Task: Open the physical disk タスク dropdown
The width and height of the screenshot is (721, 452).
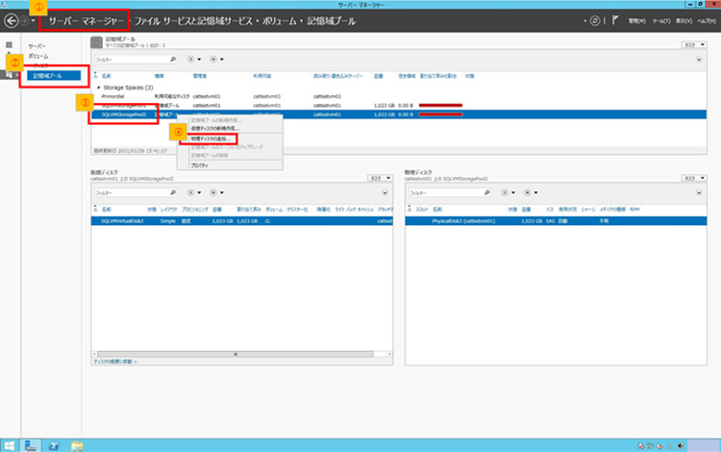Action: pos(690,179)
